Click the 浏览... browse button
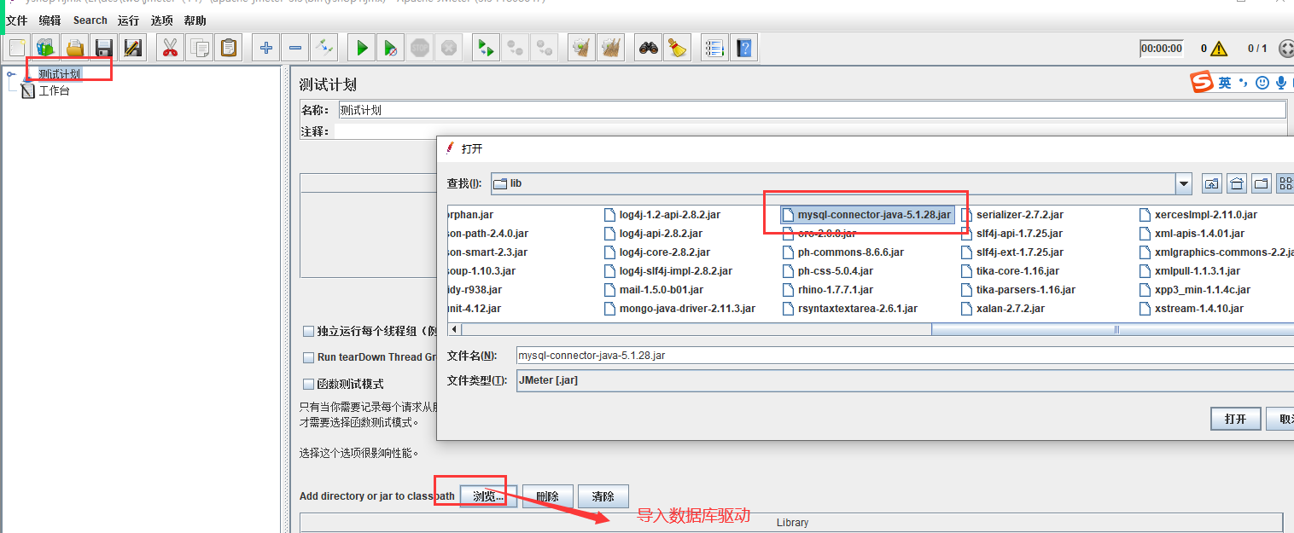1294x533 pixels. point(488,496)
